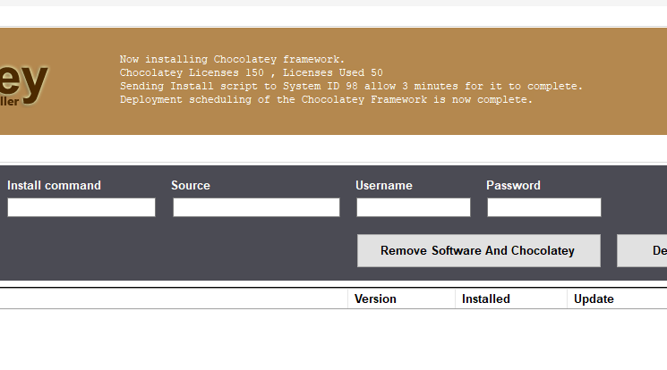Click the Install command input field

click(81, 207)
